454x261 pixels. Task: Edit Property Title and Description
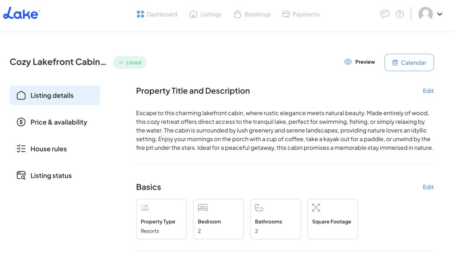tap(428, 91)
